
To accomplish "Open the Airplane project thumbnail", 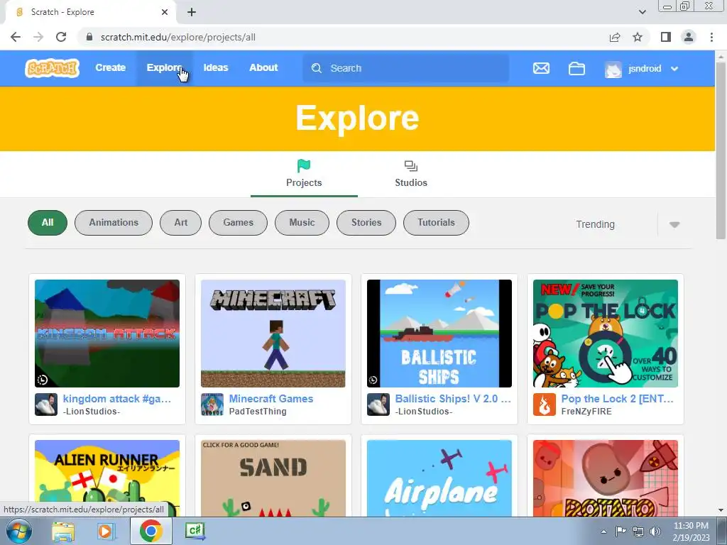I will pyautogui.click(x=439, y=478).
